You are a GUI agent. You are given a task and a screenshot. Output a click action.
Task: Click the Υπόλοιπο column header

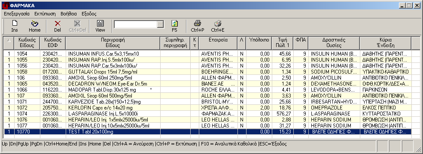pos(259,43)
